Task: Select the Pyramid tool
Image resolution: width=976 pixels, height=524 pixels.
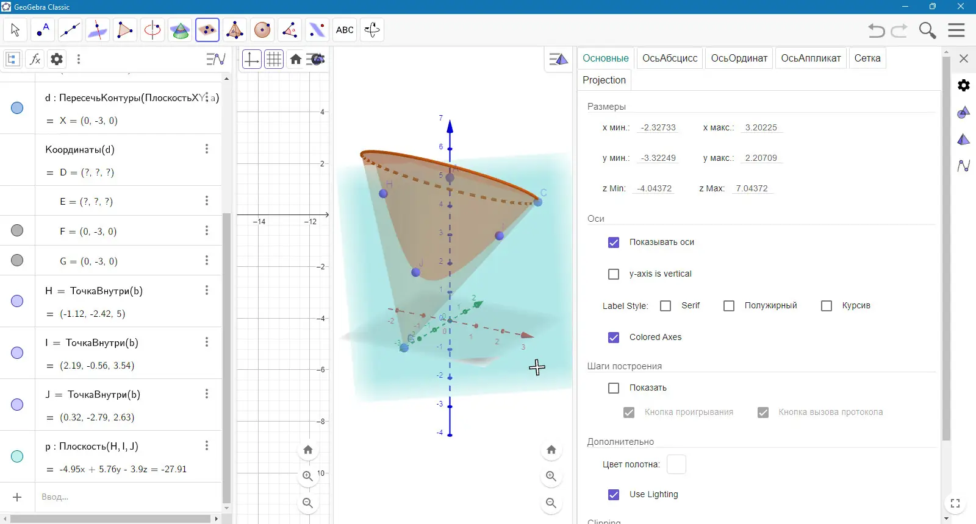Action: [x=235, y=30]
